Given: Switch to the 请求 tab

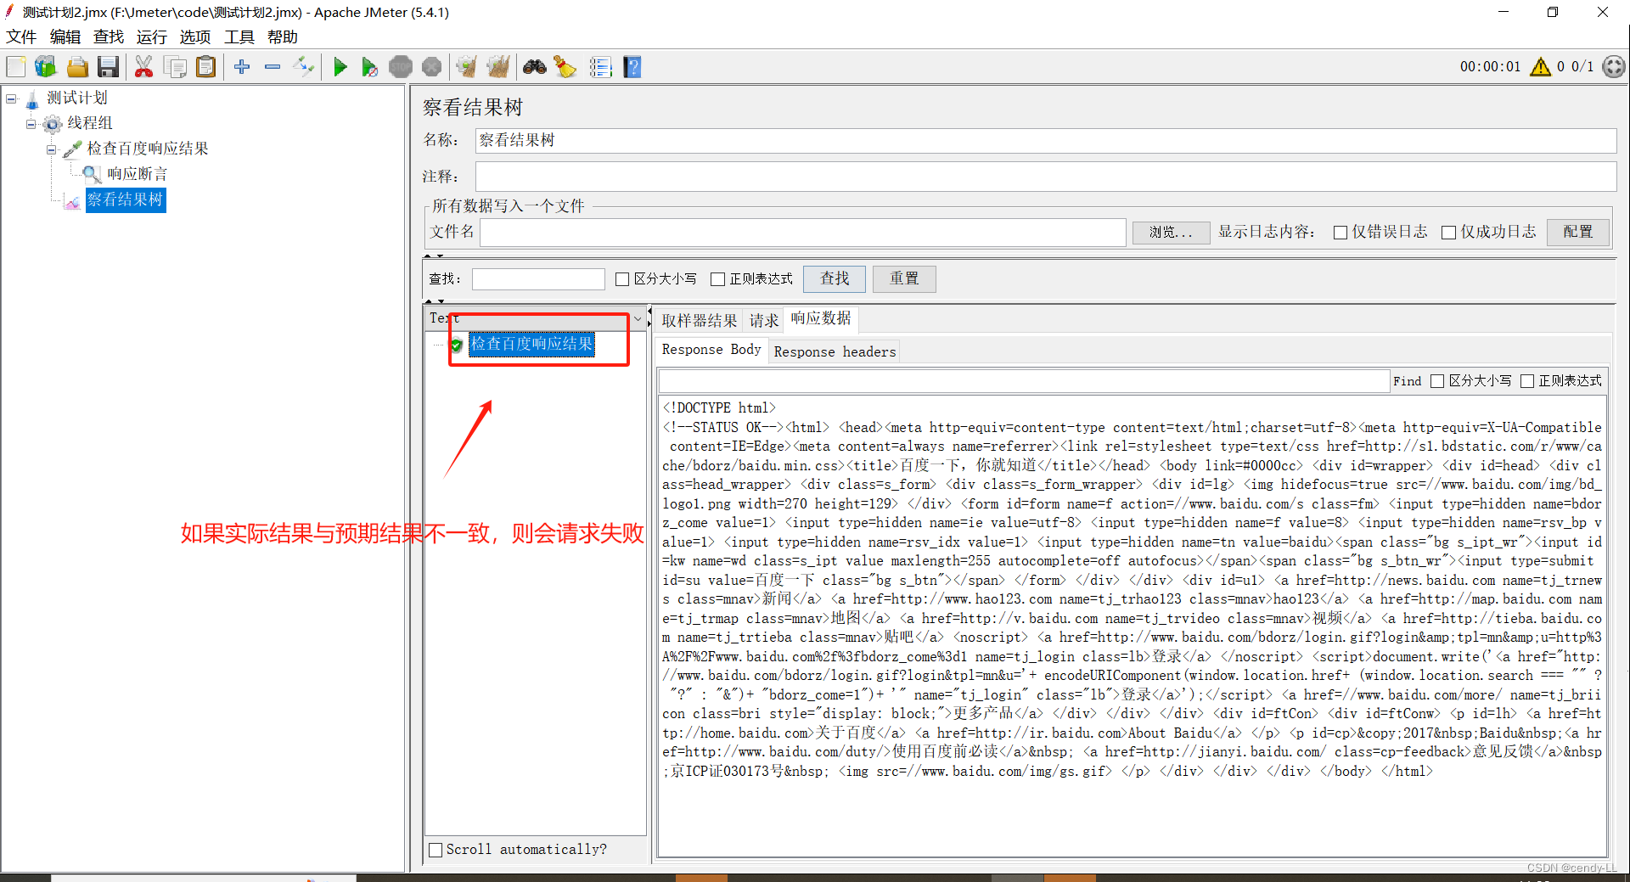Looking at the screenshot, I should point(764,320).
